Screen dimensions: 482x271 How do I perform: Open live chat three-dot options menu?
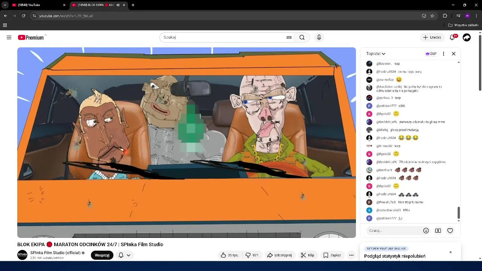point(444,53)
